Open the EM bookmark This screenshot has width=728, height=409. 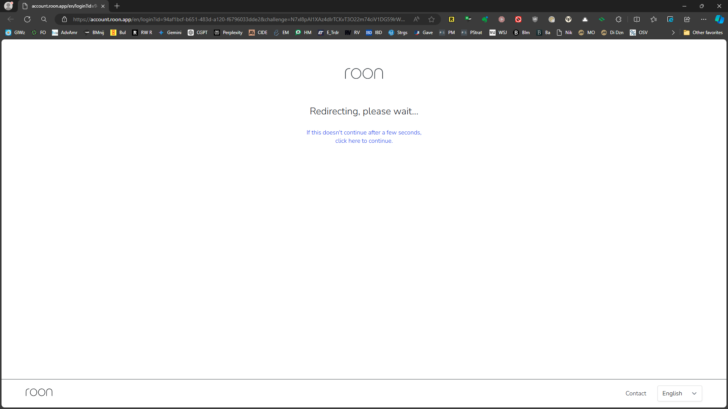pos(282,33)
